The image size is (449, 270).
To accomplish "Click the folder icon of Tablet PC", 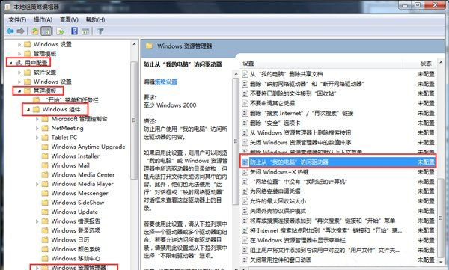I will 45,138.
